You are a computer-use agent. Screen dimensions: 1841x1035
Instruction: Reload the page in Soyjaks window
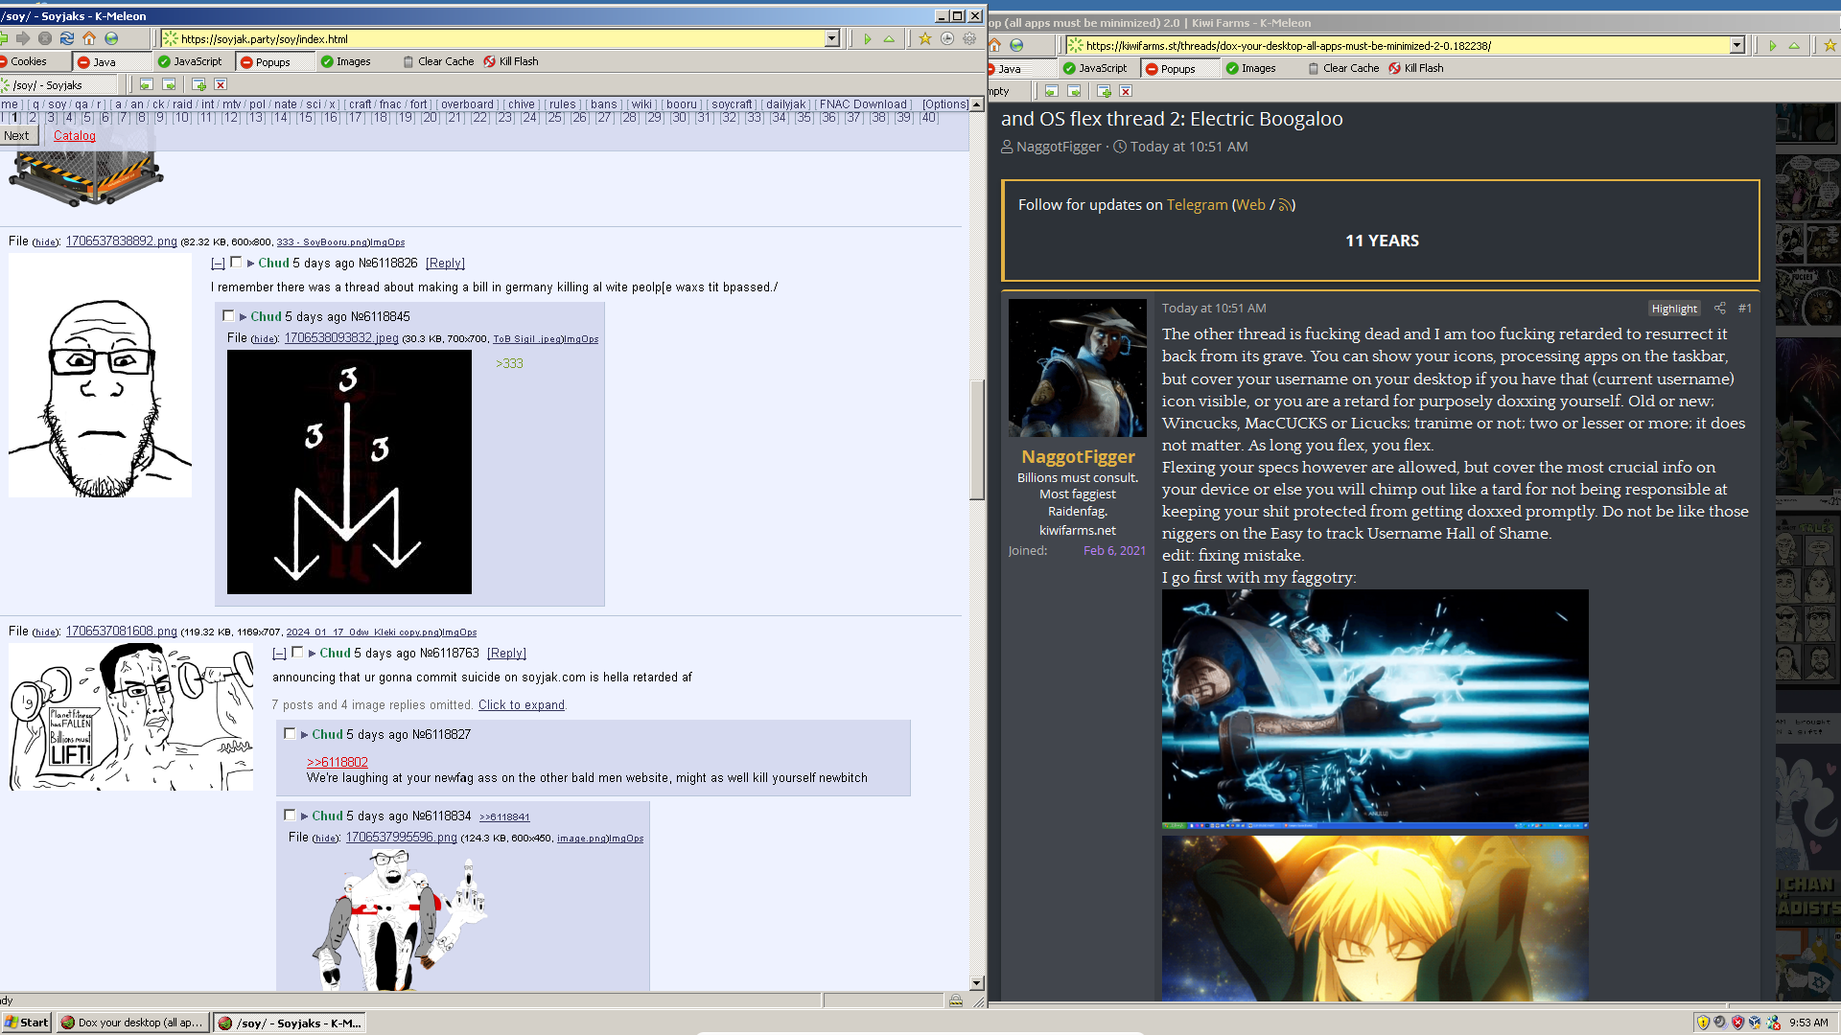point(67,38)
